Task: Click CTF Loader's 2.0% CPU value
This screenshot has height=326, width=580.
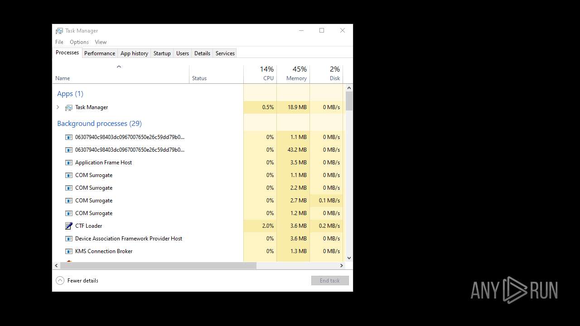Action: click(268, 226)
